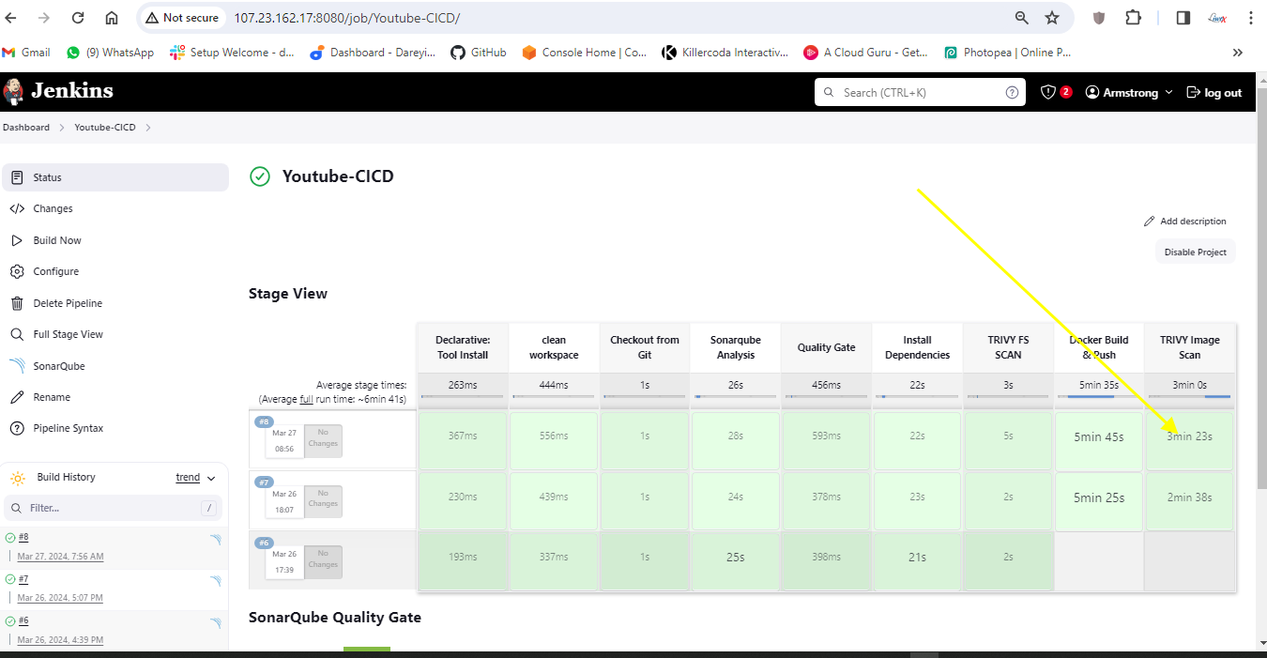Select Pipeline Syntax in sidebar
This screenshot has height=658, width=1267.
68,428
